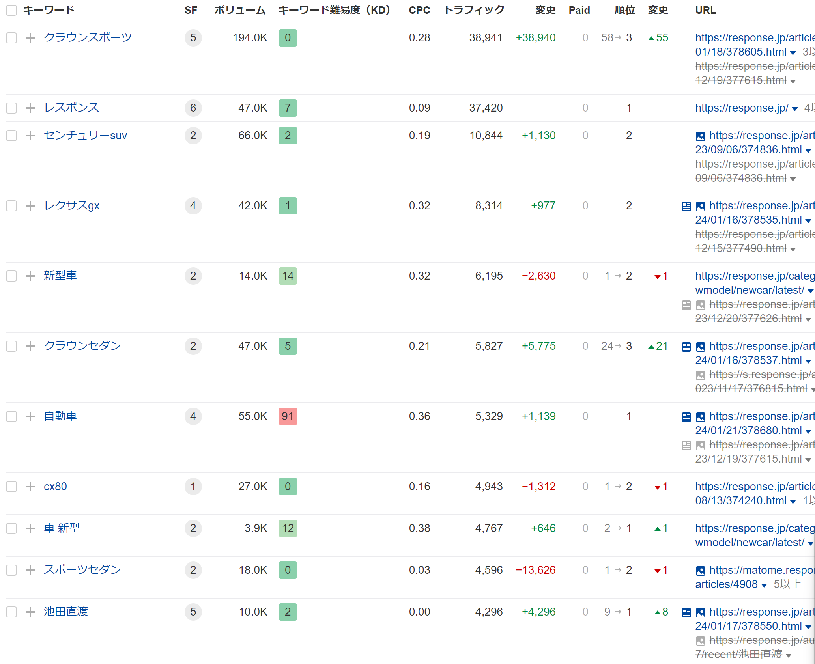Viewport: 815px width, 664px height.
Task: Click the red KD 91 badge
Action: point(288,416)
